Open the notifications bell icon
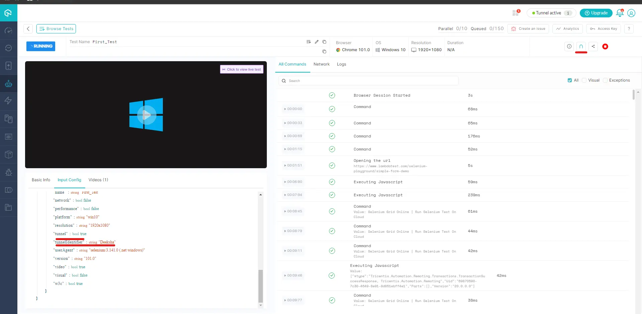Viewport: 642px width, 314px height. [620, 13]
